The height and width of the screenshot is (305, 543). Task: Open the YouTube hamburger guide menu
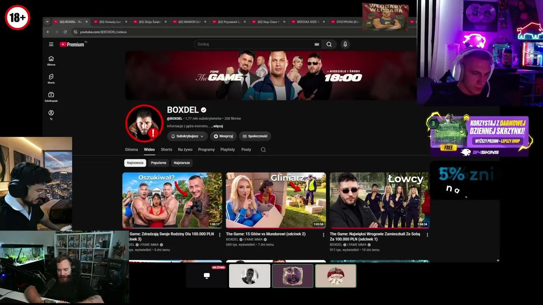click(x=51, y=44)
